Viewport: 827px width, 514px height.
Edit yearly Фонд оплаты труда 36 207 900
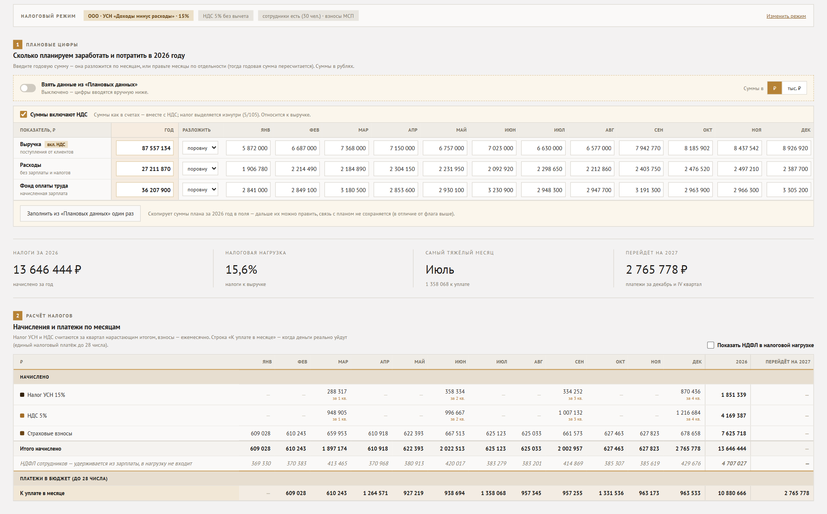point(145,190)
